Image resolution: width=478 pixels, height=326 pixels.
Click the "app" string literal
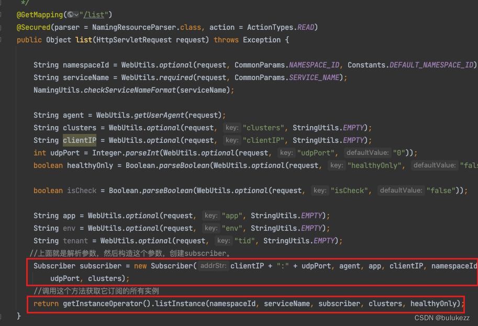232,216
